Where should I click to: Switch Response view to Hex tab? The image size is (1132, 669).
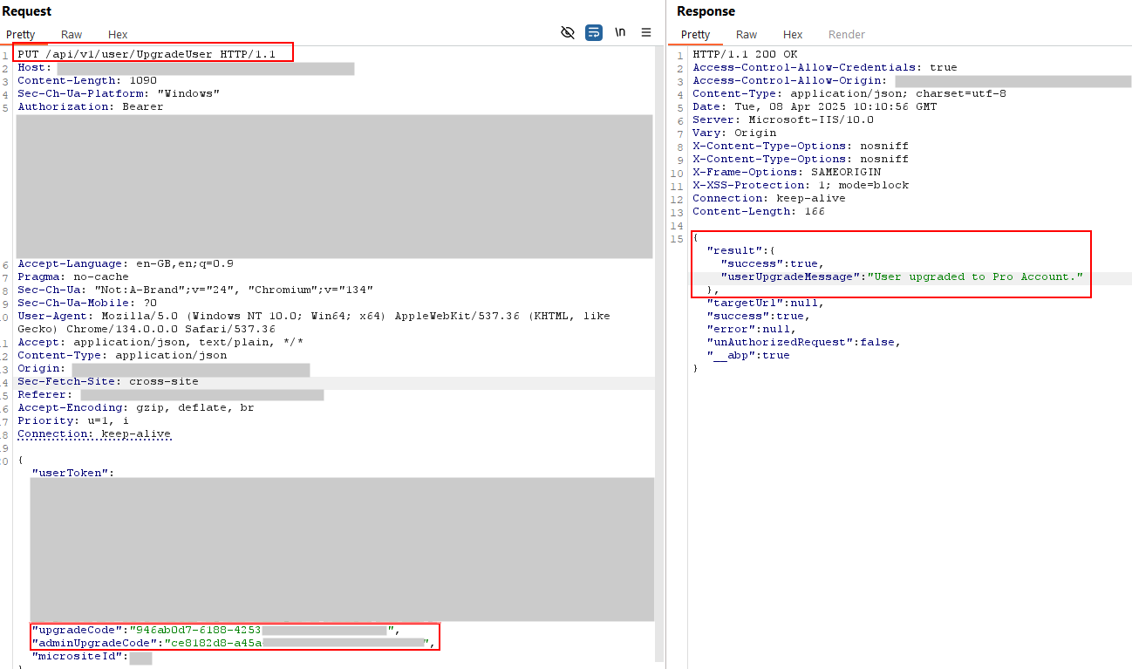tap(793, 35)
